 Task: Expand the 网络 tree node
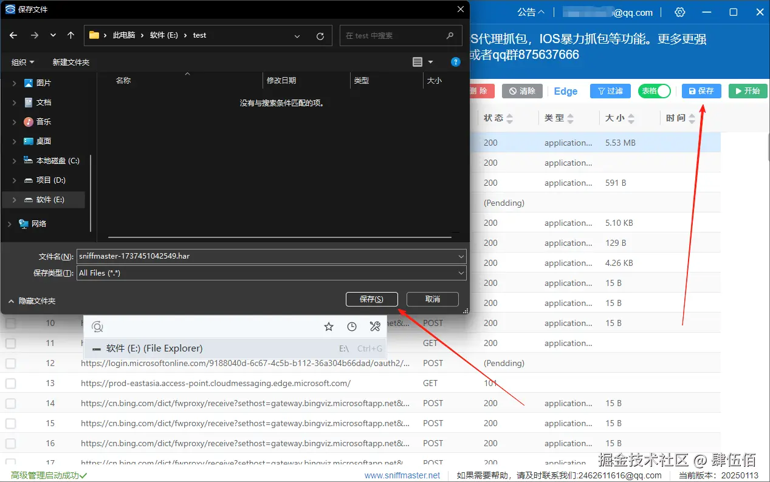pos(9,223)
